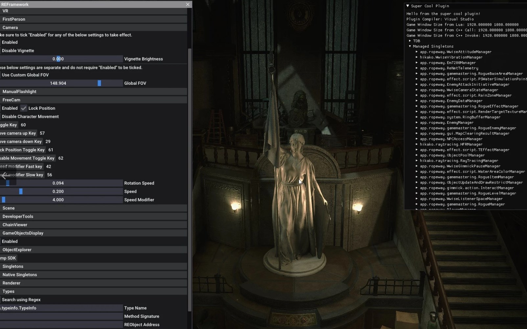Click the Lock Position Toggle Key button

point(23,150)
